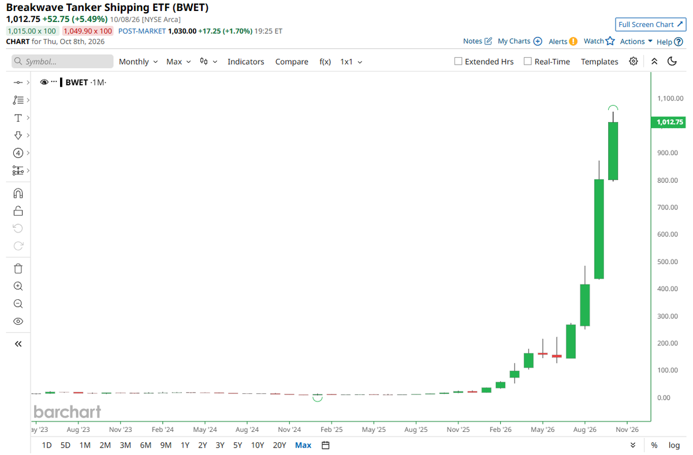693x455 pixels.
Task: Expand bottom panel double chevron
Action: click(633, 445)
